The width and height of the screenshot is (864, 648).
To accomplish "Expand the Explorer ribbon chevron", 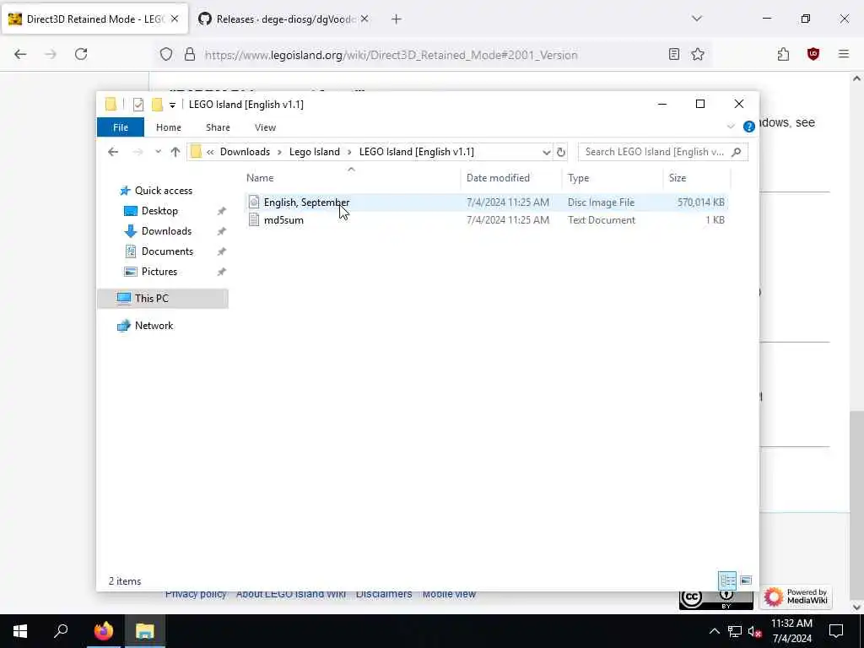I will (x=731, y=127).
